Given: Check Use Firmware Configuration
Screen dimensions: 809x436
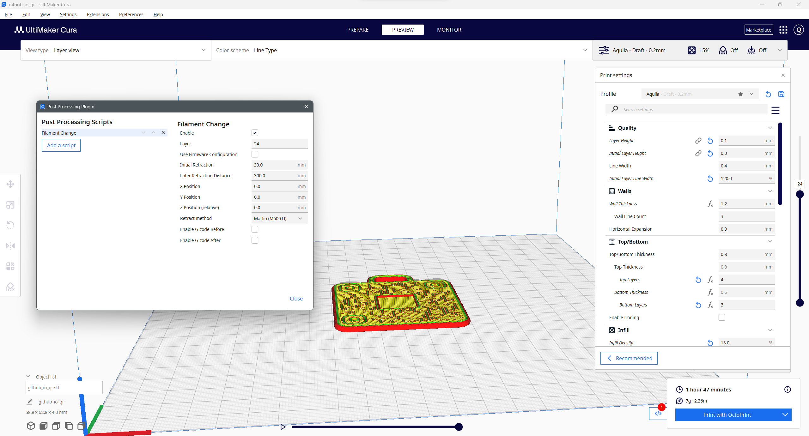Looking at the screenshot, I should click(255, 154).
